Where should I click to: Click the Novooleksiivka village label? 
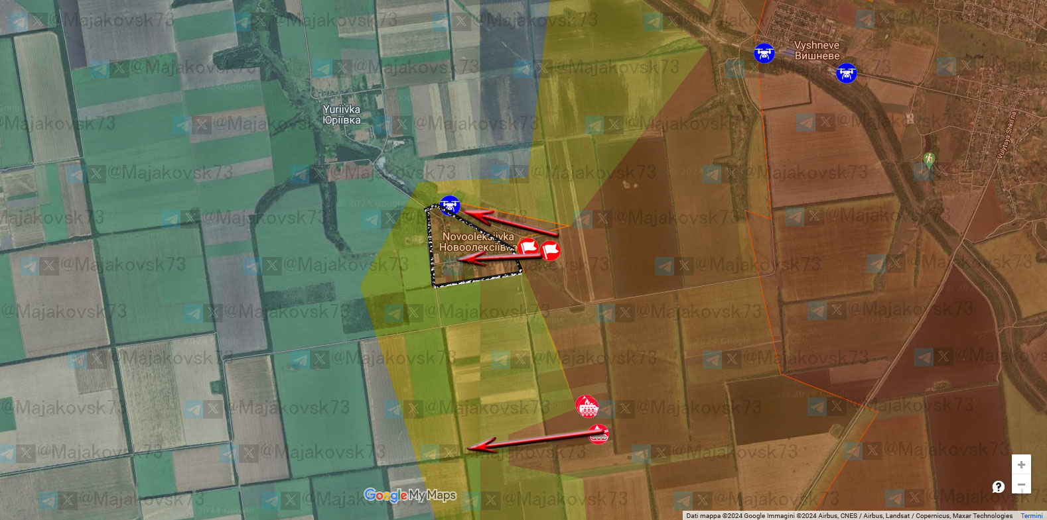tap(478, 242)
